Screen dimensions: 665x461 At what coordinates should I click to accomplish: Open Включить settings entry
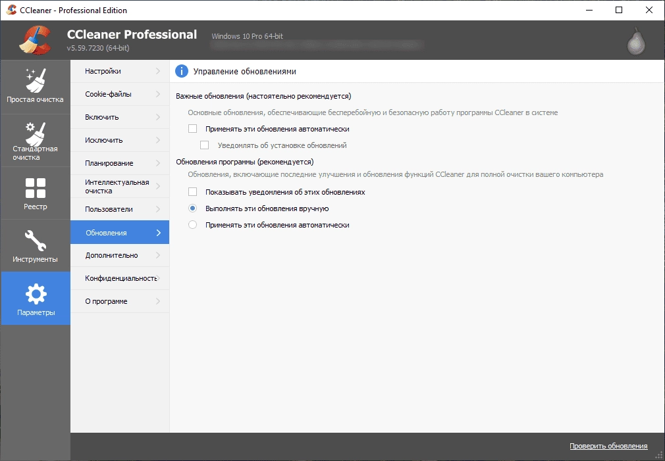[x=120, y=117]
